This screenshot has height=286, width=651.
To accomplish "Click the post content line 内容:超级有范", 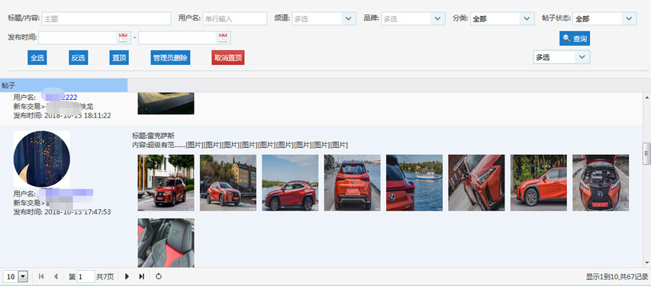I will click(x=240, y=145).
